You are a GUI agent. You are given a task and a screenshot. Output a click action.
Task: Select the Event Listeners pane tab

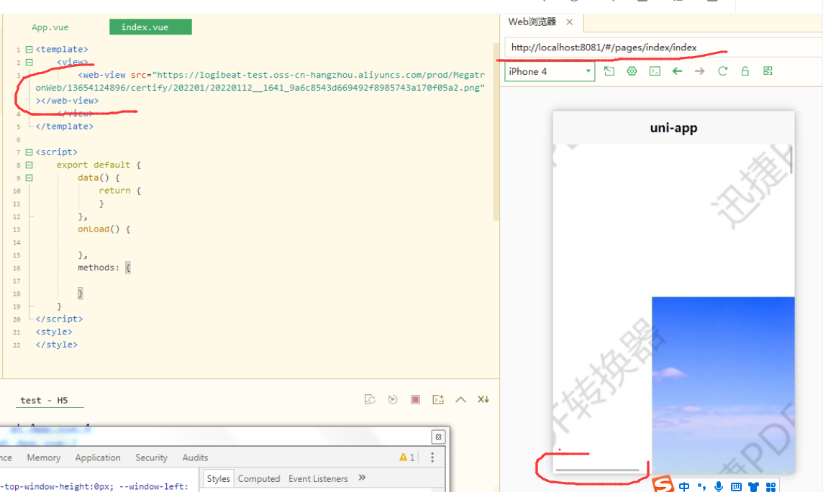(318, 479)
